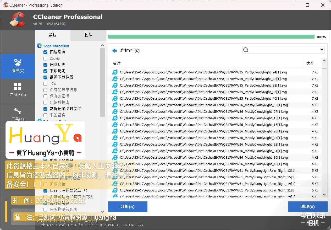Uncheck the 网络缓存 checkbox

46,52
